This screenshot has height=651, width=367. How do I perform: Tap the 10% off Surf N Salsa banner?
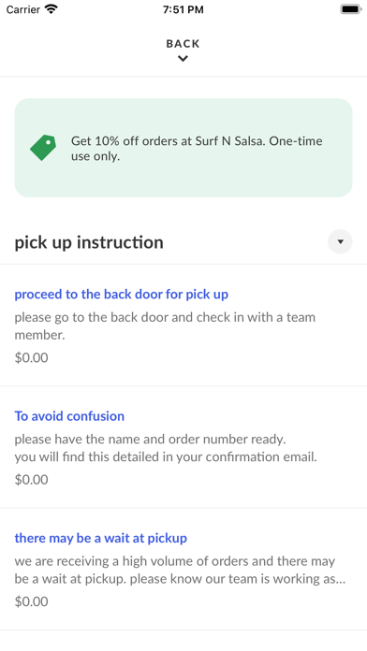click(x=183, y=148)
